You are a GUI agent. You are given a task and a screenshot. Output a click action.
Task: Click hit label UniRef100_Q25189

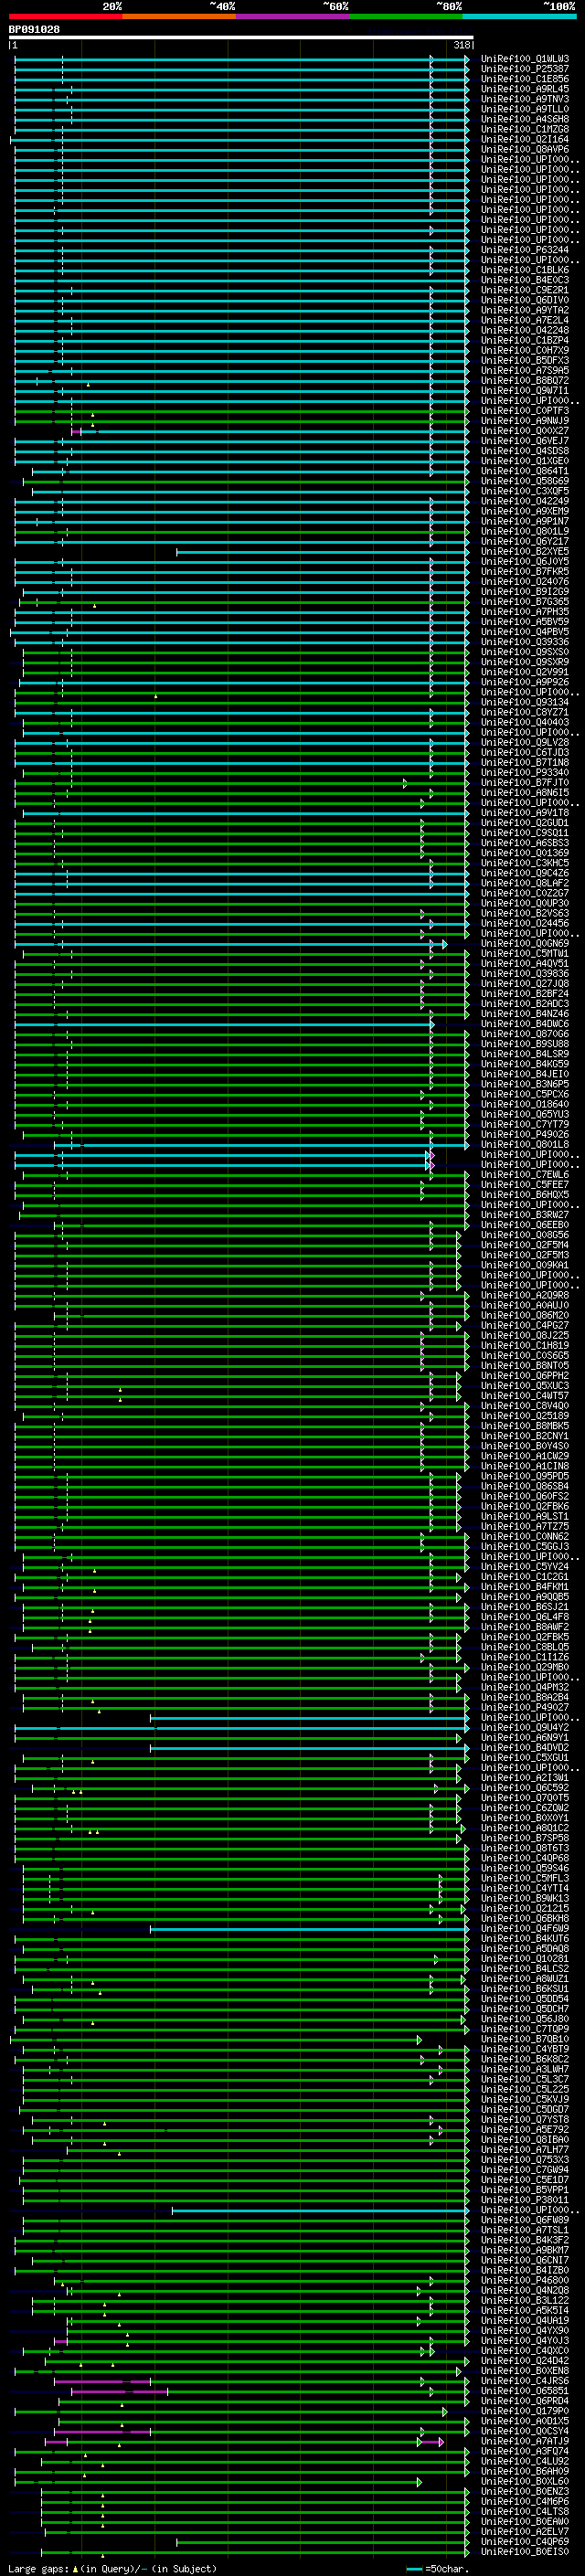524,1415
